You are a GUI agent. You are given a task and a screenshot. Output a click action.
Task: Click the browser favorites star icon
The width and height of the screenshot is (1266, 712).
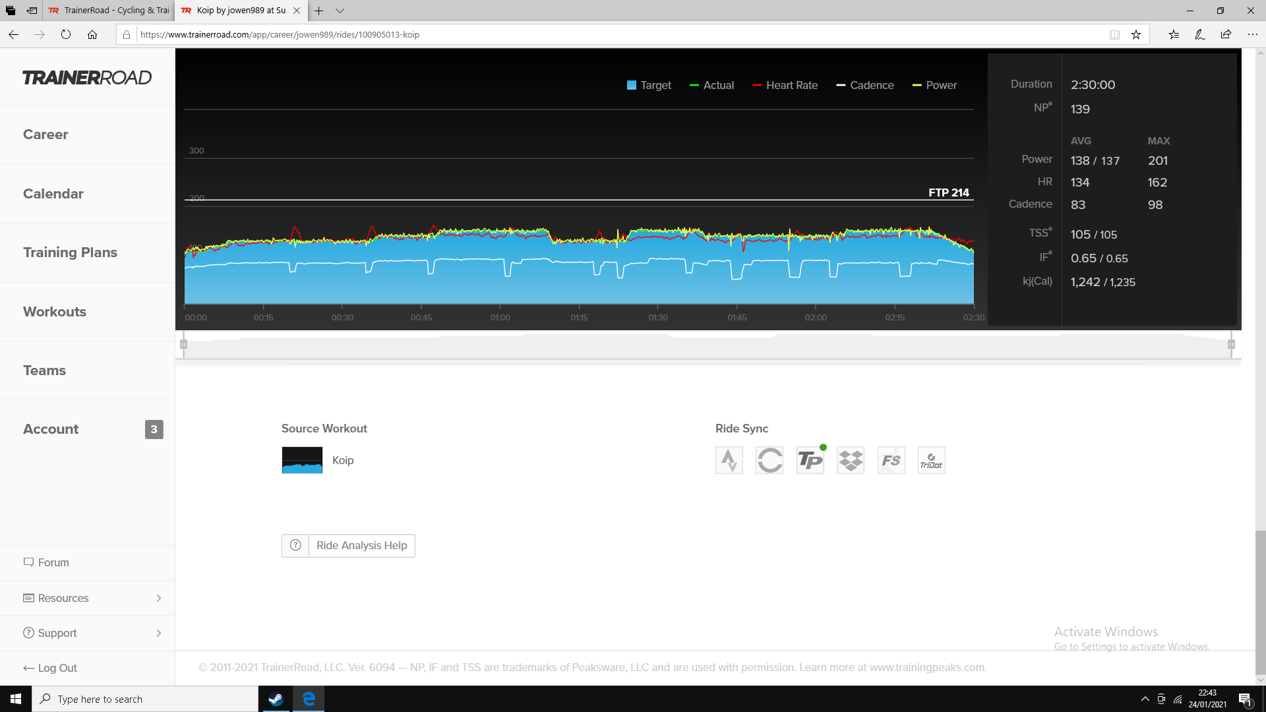1136,35
